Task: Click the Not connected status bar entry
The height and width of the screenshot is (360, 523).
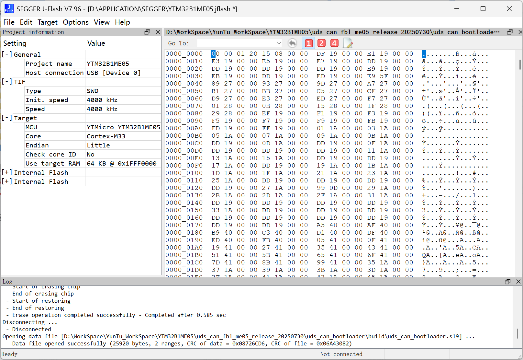Action: 341,354
